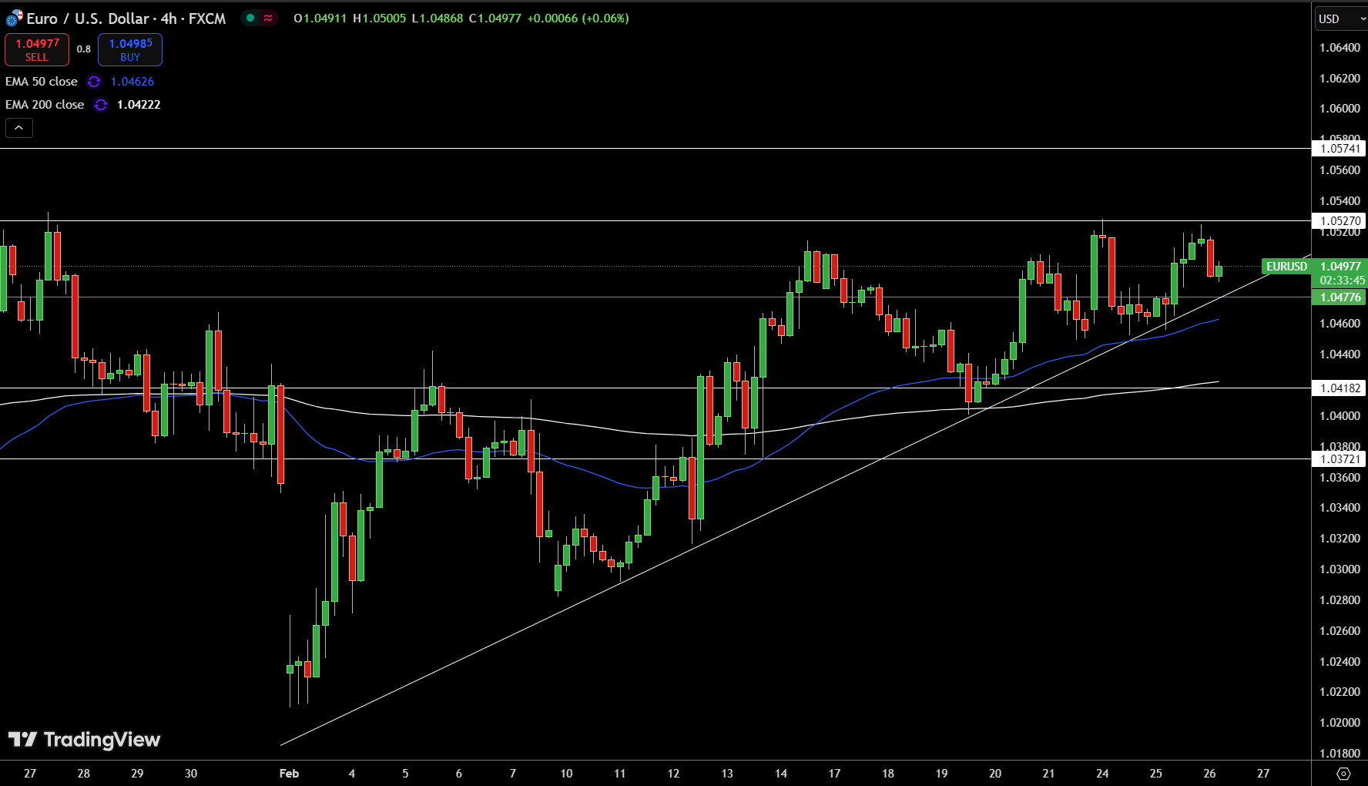
Task: Click the 1.03721 horizontal line price label
Action: 1339,459
